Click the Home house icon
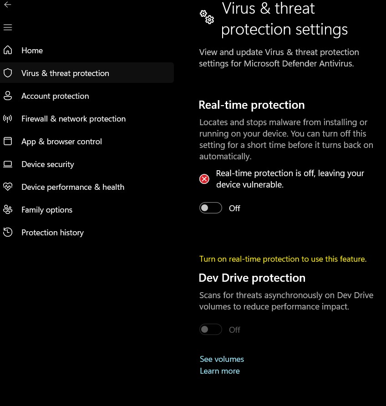Viewport: 386px width, 406px height. (7, 51)
